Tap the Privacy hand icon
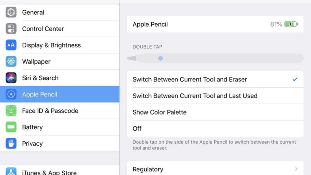Viewport: 311px width, 175px height. tap(11, 143)
